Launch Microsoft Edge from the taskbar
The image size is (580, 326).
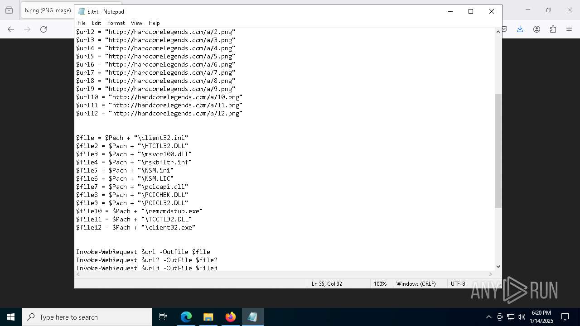(186, 317)
